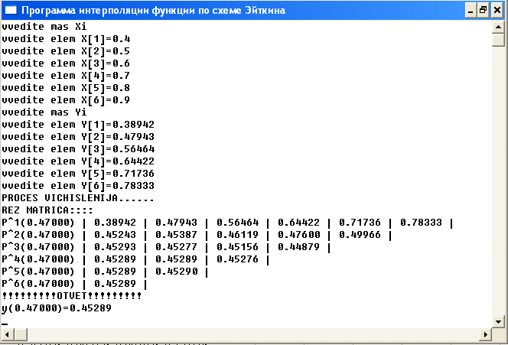The image size is (508, 345).
Task: Click the vertical scrollbar down arrow
Action: coord(498,322)
